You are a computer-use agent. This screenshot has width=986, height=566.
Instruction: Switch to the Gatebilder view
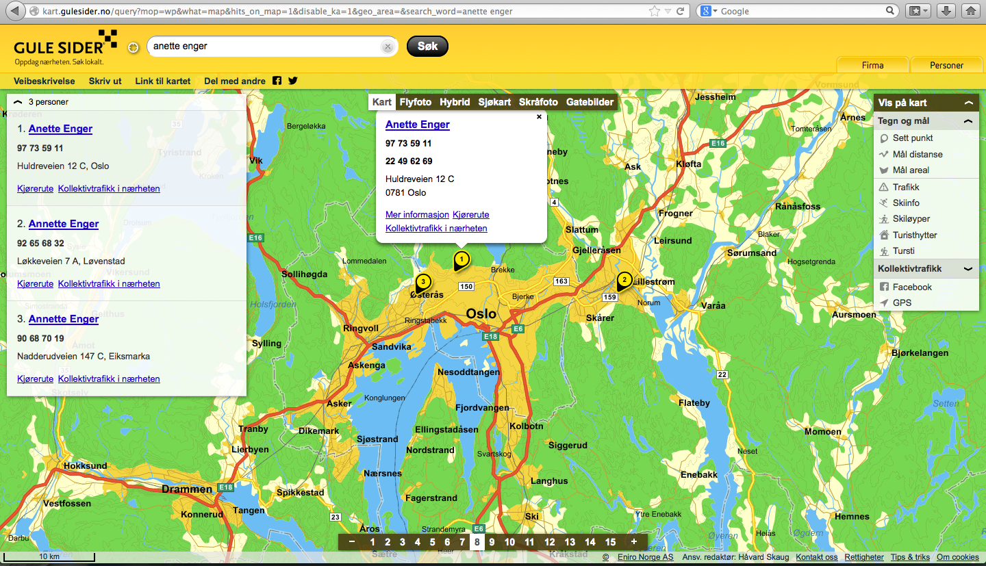(590, 102)
